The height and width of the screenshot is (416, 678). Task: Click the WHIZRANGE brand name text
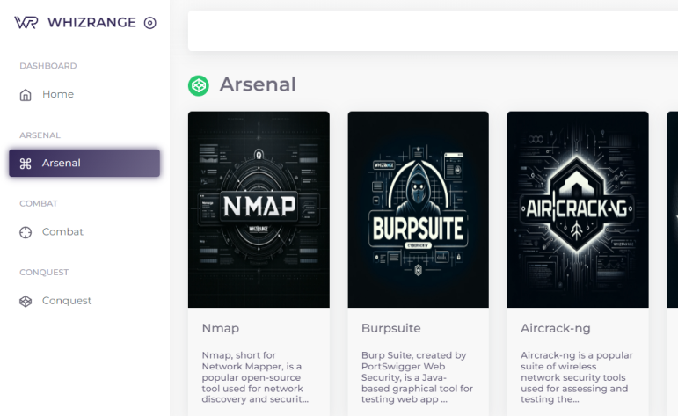[x=91, y=23]
